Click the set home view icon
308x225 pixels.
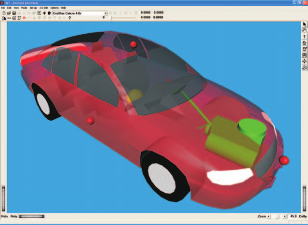pos(304,49)
